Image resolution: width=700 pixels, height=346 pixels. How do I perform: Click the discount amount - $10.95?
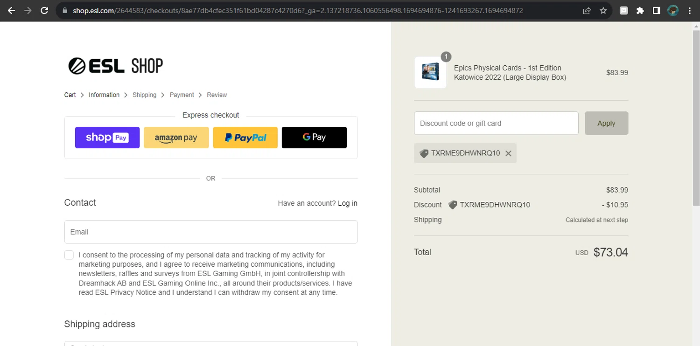click(x=615, y=205)
